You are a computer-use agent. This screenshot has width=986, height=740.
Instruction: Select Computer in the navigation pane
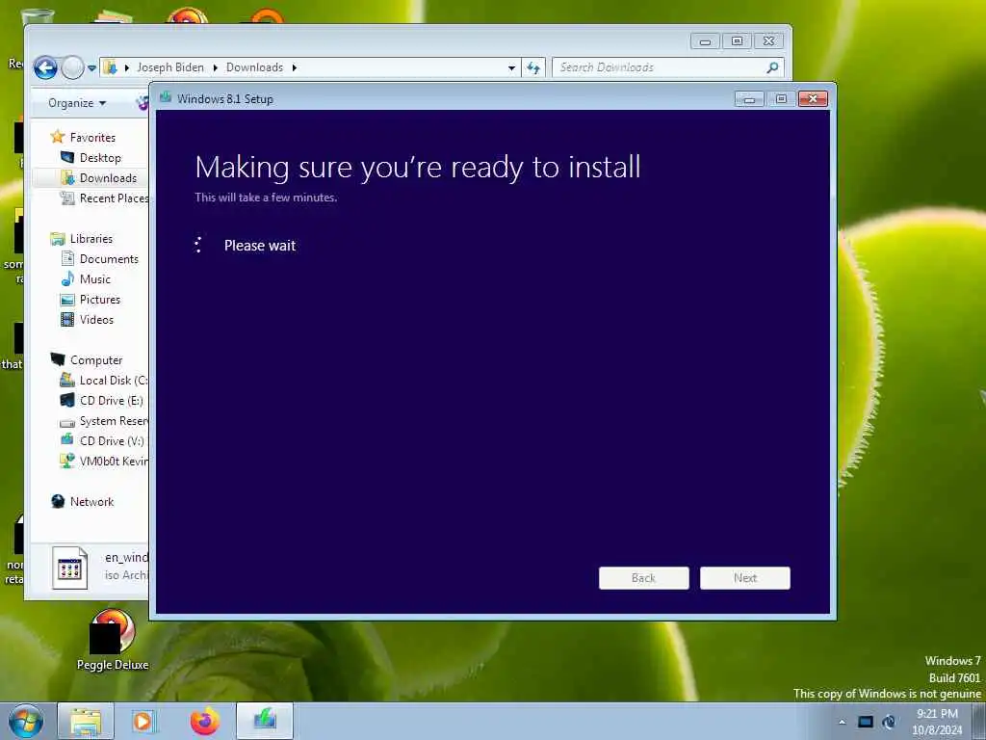[96, 360]
